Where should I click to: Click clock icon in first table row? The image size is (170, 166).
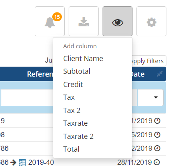pos(157,121)
